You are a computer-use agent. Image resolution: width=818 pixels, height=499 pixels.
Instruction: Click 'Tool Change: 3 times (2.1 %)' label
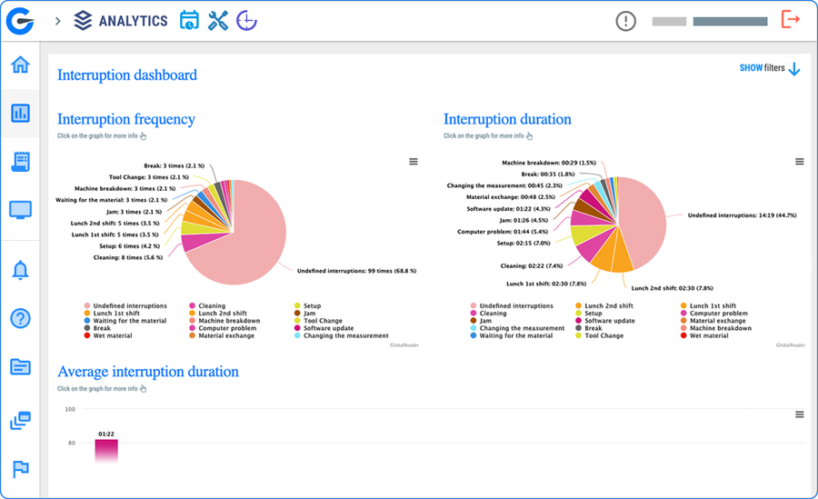[x=149, y=177]
